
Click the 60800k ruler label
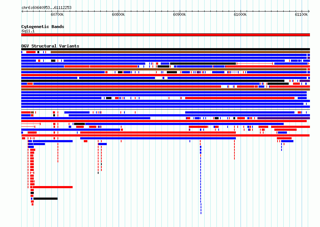pyautogui.click(x=118, y=14)
